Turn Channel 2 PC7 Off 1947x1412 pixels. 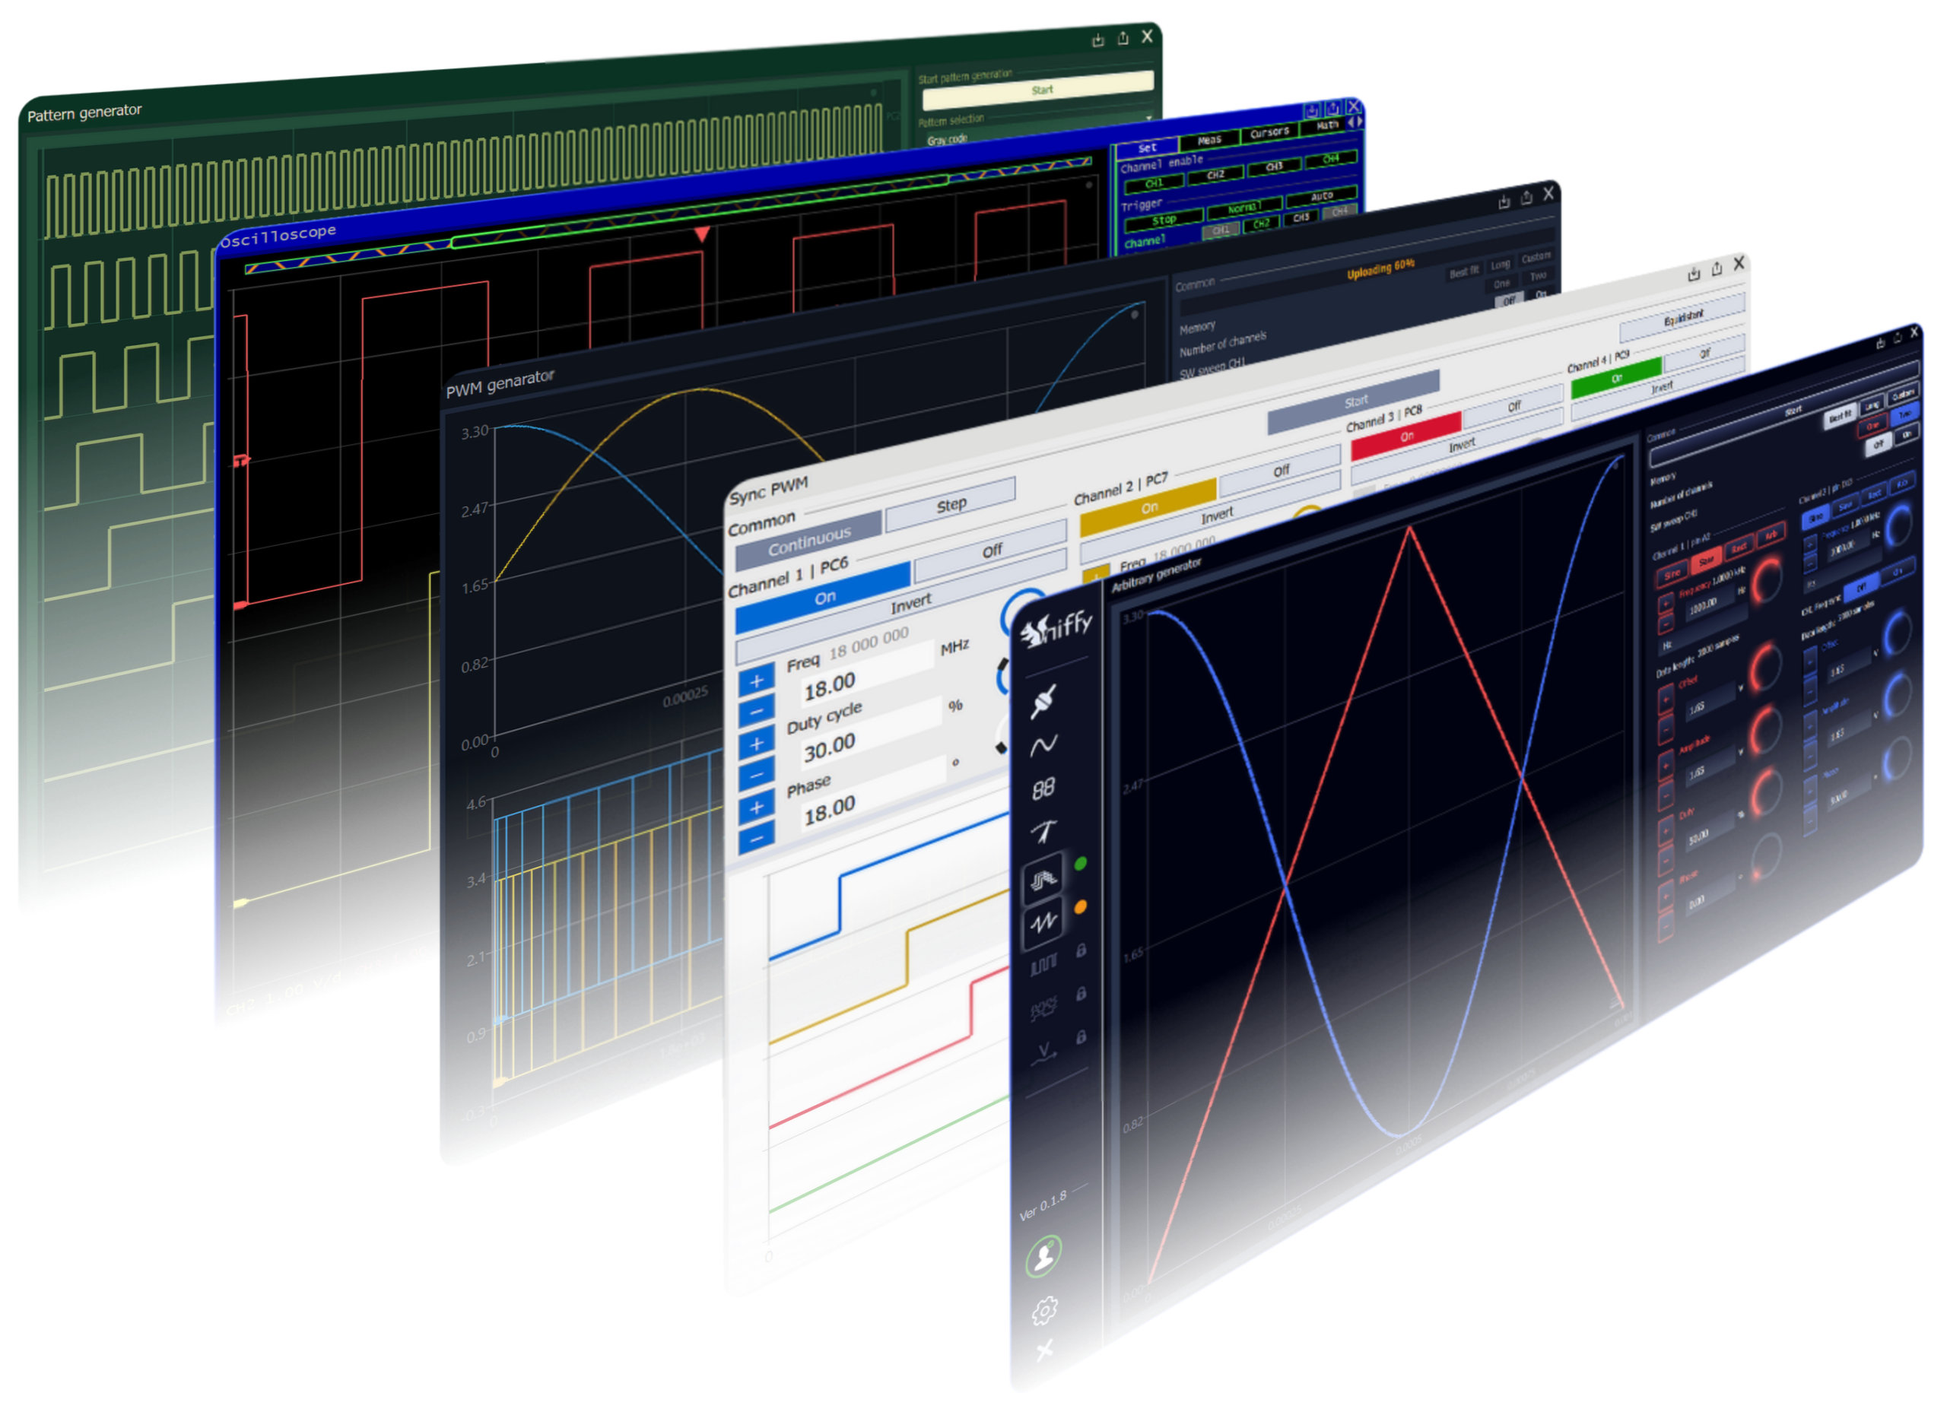1280,471
